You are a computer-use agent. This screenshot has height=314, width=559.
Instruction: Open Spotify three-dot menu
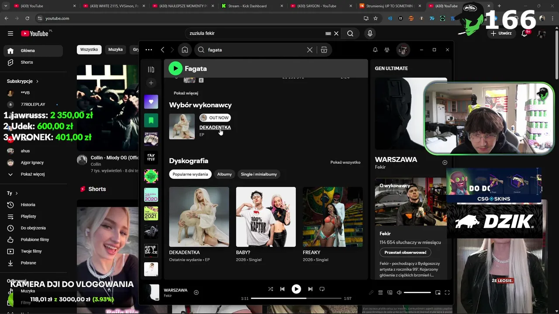[x=148, y=50]
